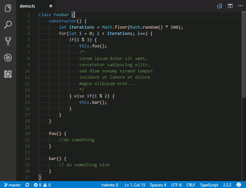
Task: Click 'if(i % 3) {' on line 5
Action: click(x=83, y=40)
